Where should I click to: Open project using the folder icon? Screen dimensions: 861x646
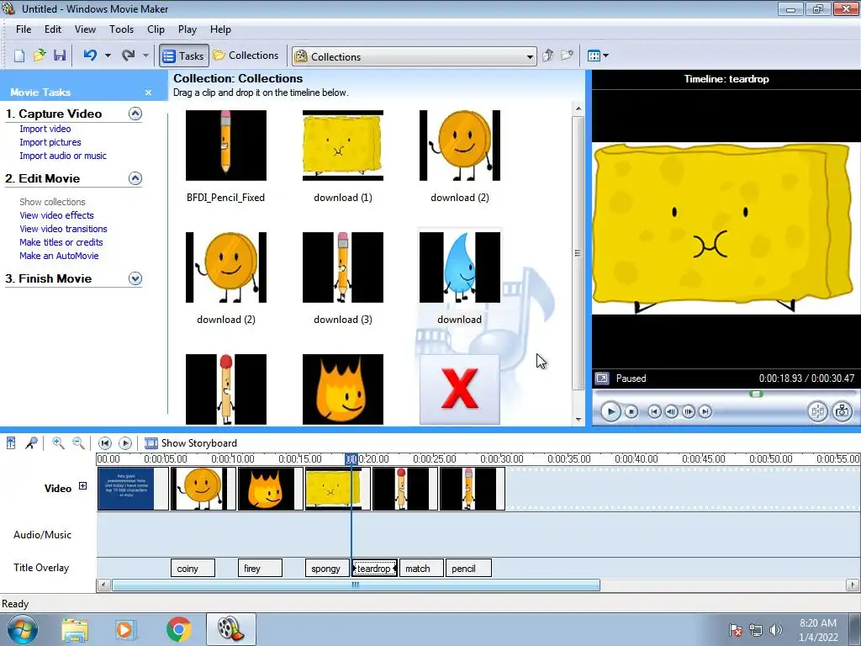pyautogui.click(x=40, y=56)
